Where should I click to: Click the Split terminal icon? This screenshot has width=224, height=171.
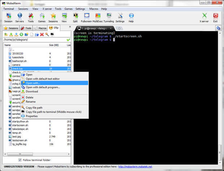tap(76, 18)
